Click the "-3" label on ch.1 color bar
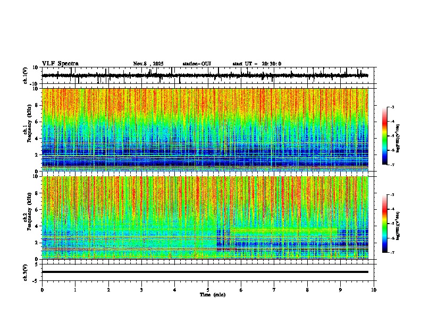Viewport: 421px width, 325px height. (x=392, y=107)
